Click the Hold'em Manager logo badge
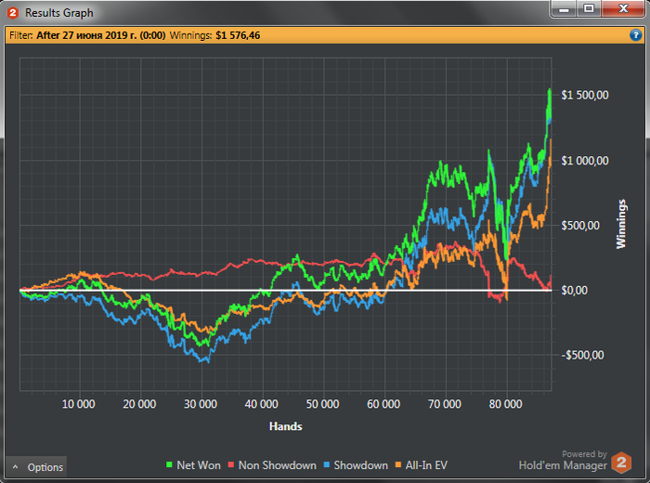 pyautogui.click(x=621, y=463)
